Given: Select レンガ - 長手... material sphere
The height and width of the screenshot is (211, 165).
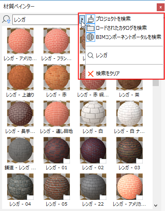Looking at the screenshot, I should tap(20, 114).
